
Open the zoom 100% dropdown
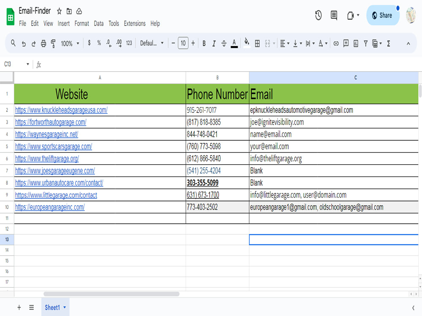click(x=70, y=43)
